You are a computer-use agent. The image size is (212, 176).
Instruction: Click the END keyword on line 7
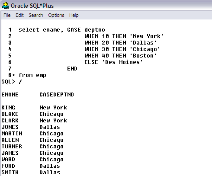72,69
